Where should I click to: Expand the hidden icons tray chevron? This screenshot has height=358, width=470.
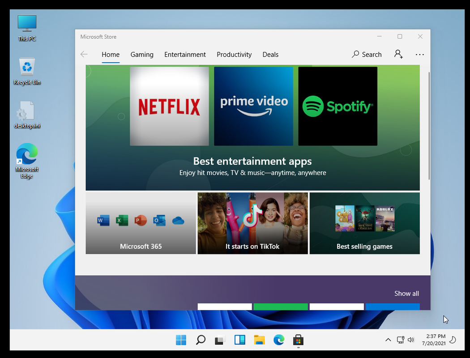pyautogui.click(x=388, y=340)
